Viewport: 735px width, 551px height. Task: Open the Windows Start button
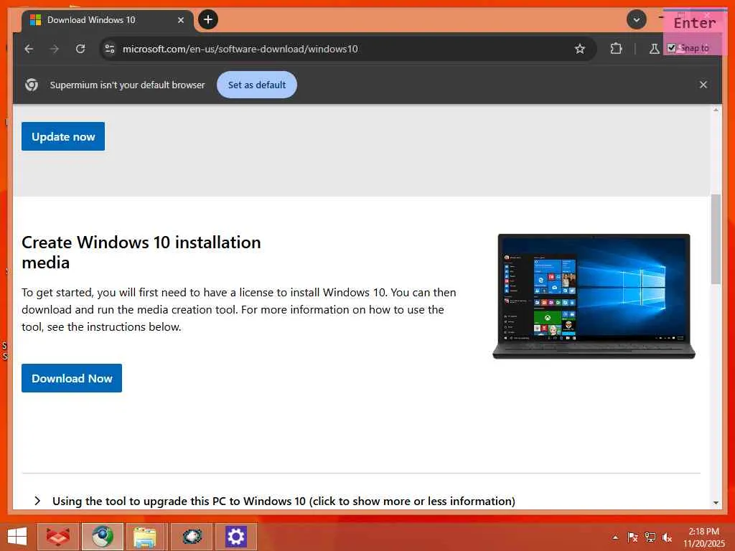coord(17,537)
